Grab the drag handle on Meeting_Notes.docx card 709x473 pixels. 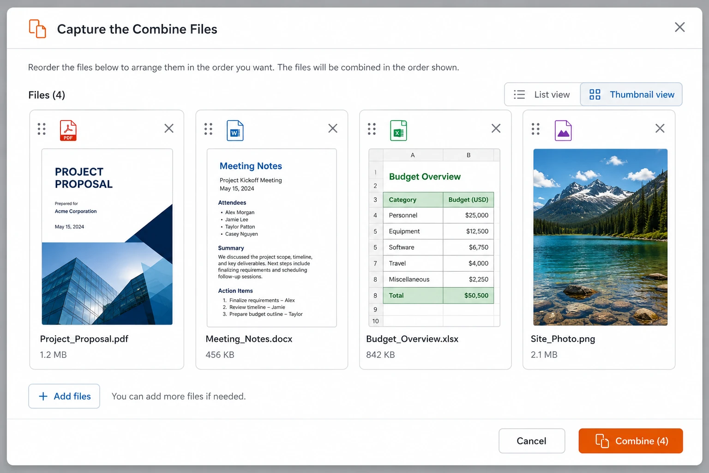208,129
